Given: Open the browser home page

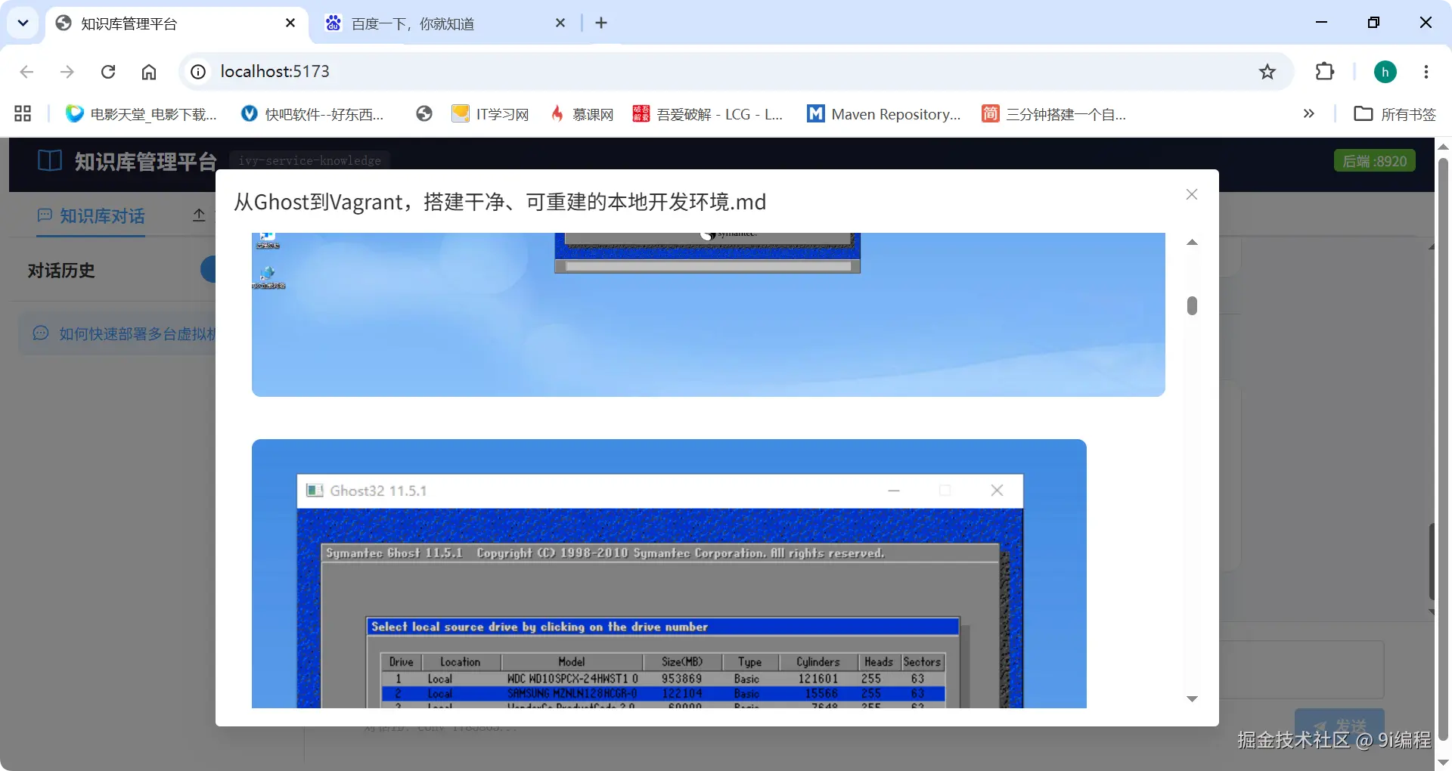Looking at the screenshot, I should click(x=149, y=72).
